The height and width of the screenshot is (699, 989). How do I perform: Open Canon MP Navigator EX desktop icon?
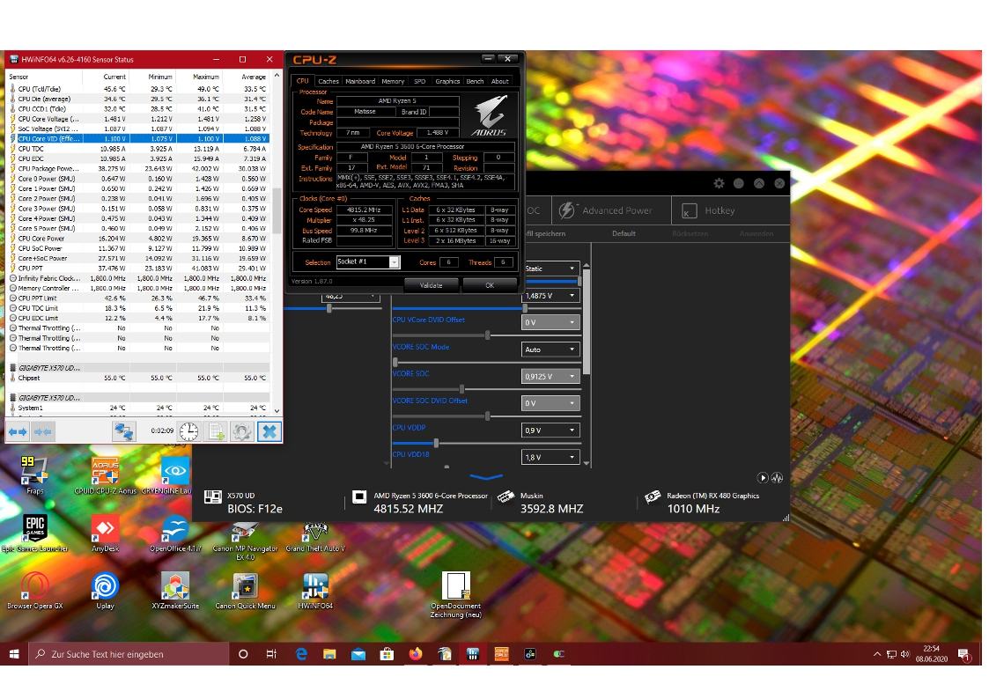coord(246,541)
